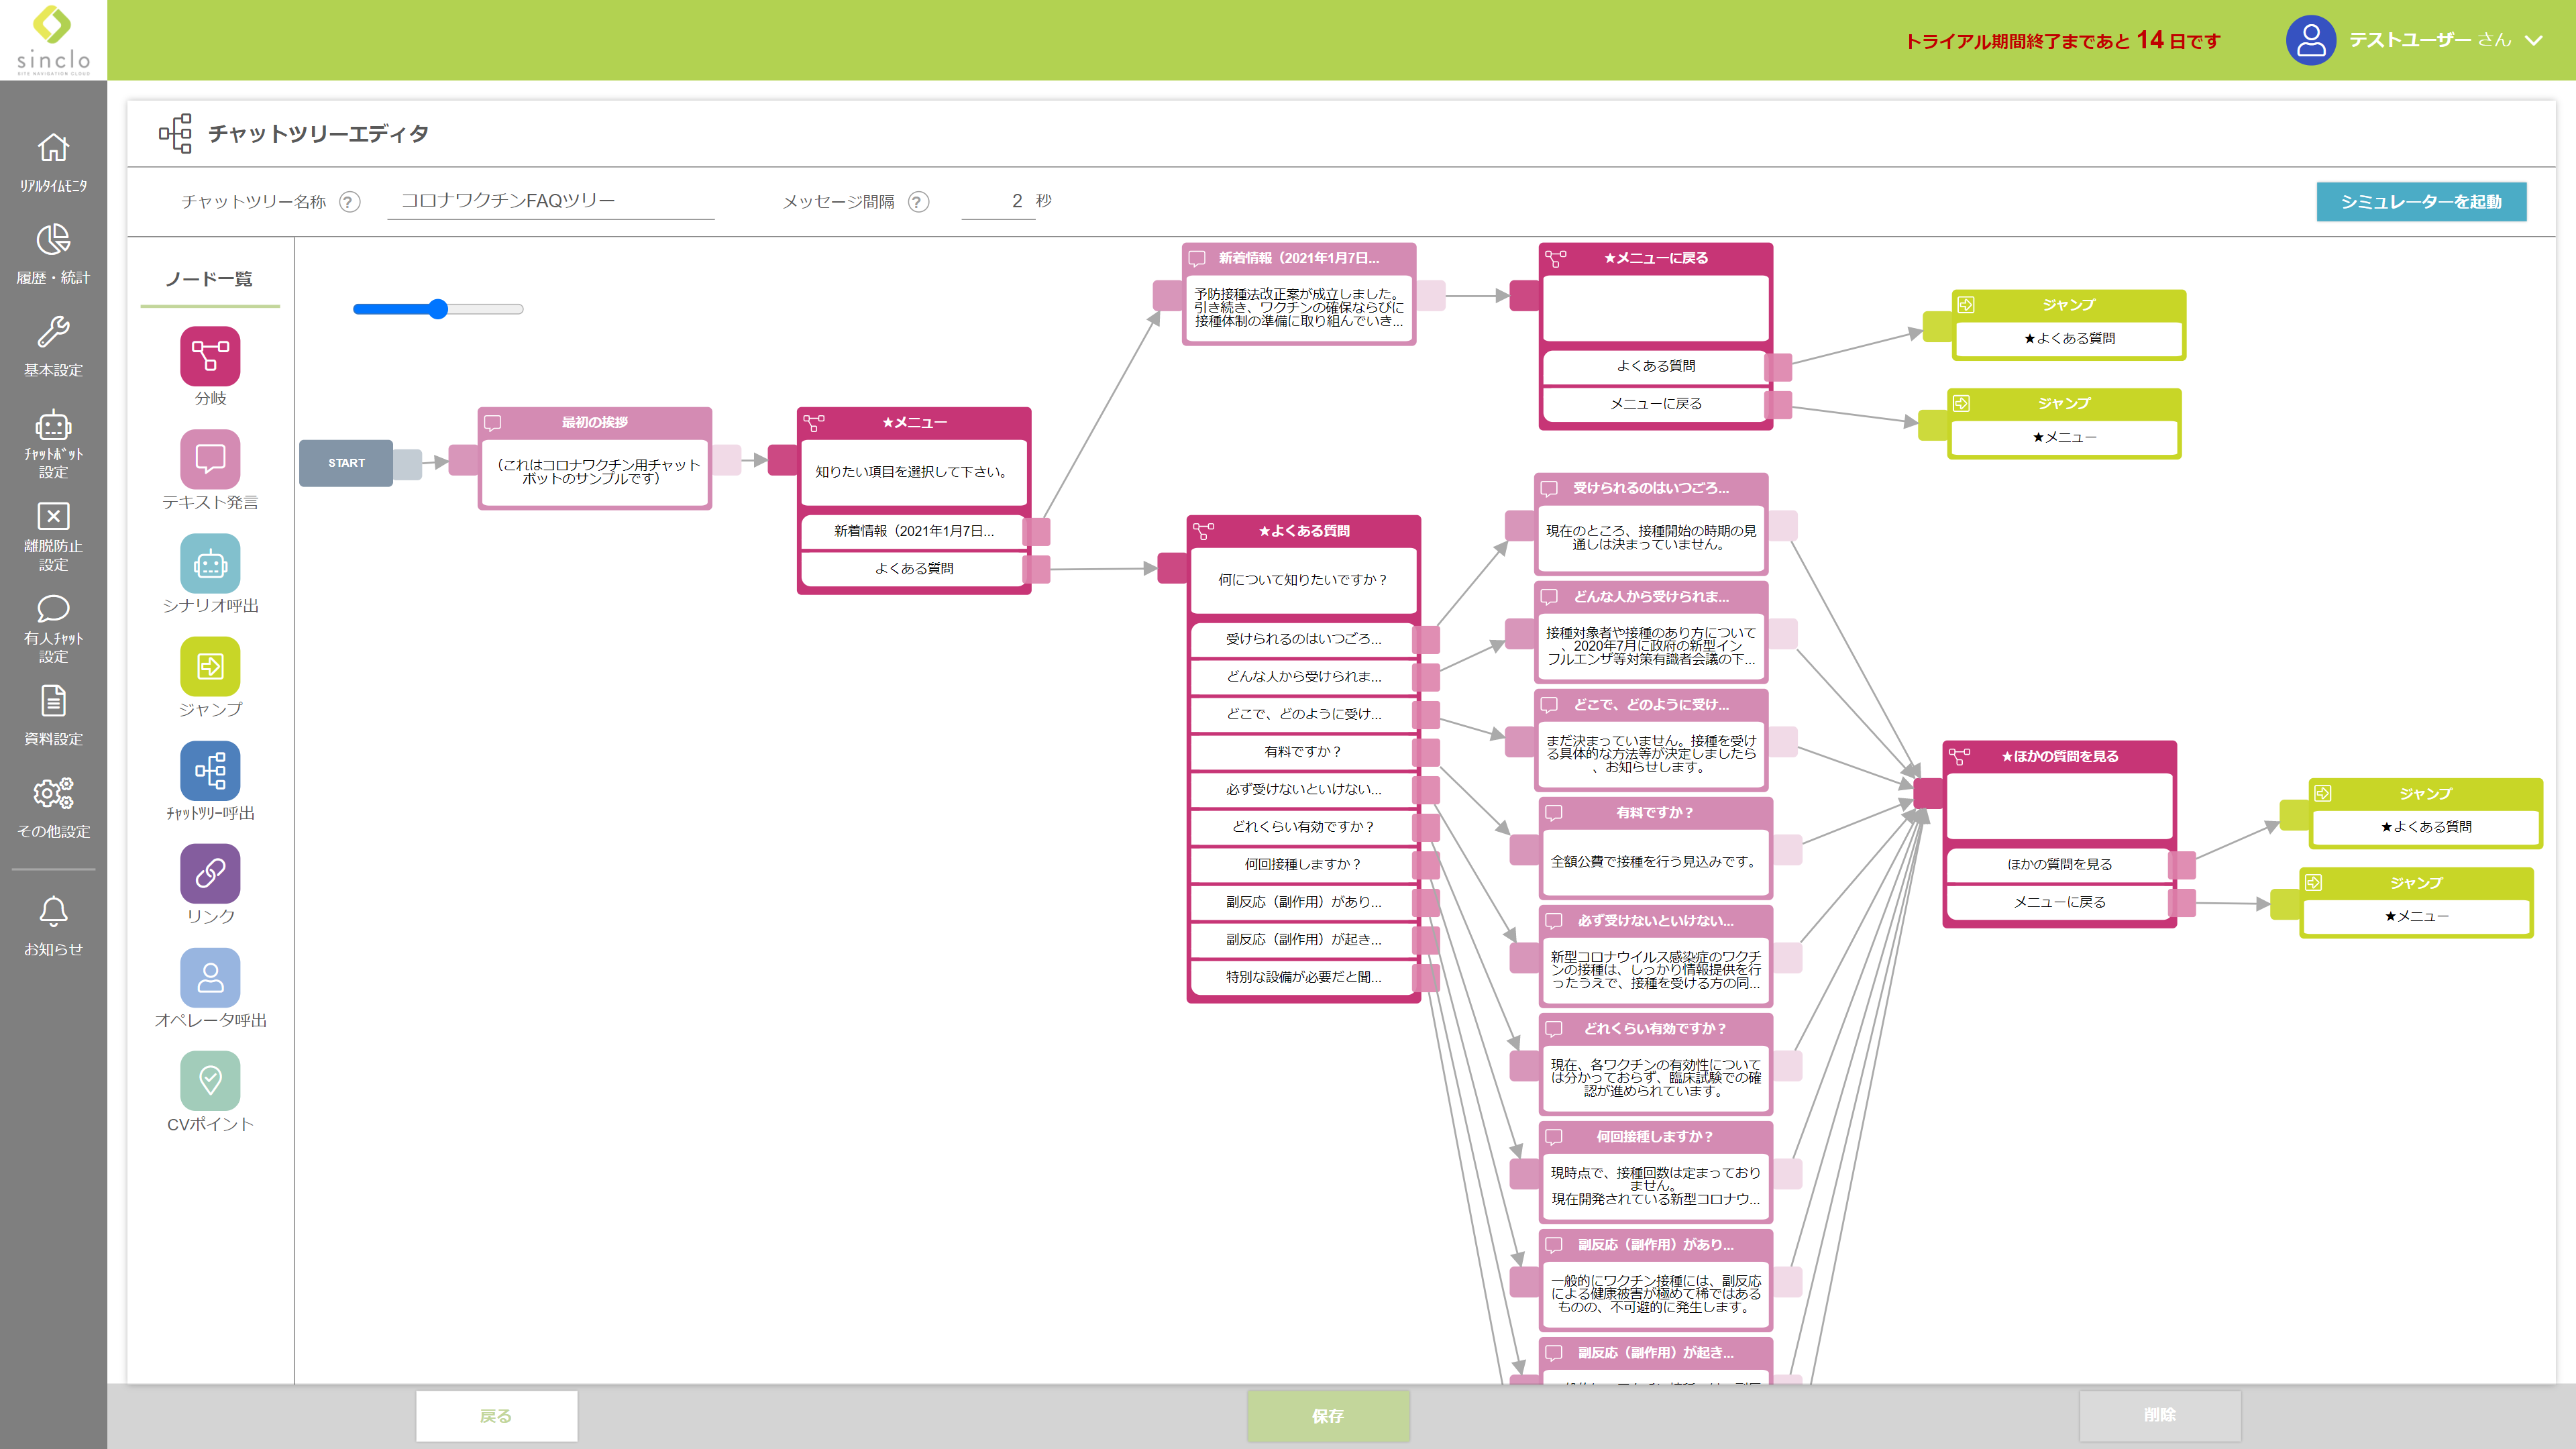Click よくある質問 option in ★メニュー node
Viewport: 2576px width, 1449px height.
[x=914, y=568]
